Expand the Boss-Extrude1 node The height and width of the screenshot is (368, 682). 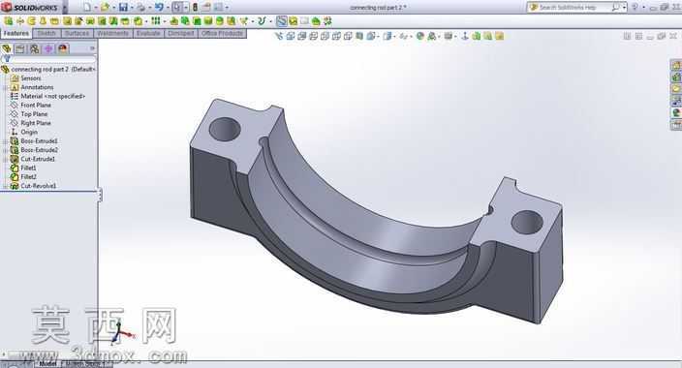(x=6, y=141)
